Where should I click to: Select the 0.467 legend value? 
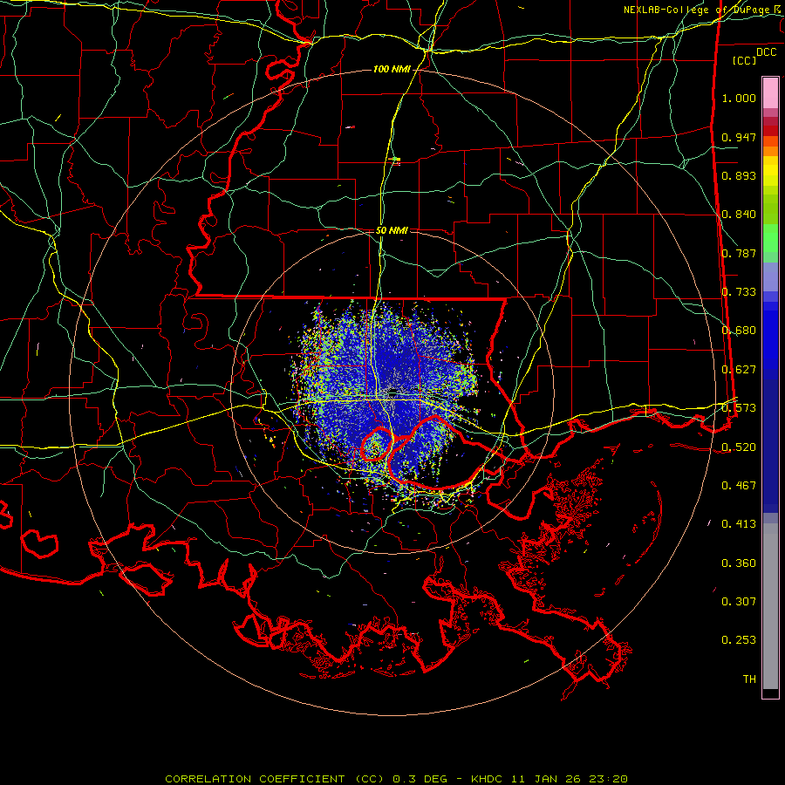pyautogui.click(x=739, y=486)
